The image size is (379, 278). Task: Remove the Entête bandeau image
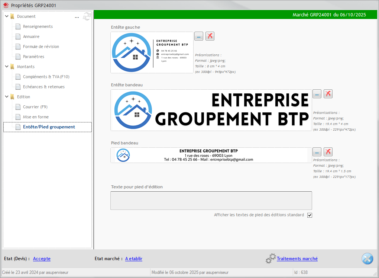coord(328,94)
